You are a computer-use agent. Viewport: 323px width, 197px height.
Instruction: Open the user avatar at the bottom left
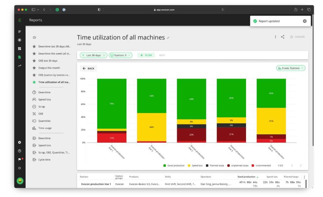coord(20,181)
